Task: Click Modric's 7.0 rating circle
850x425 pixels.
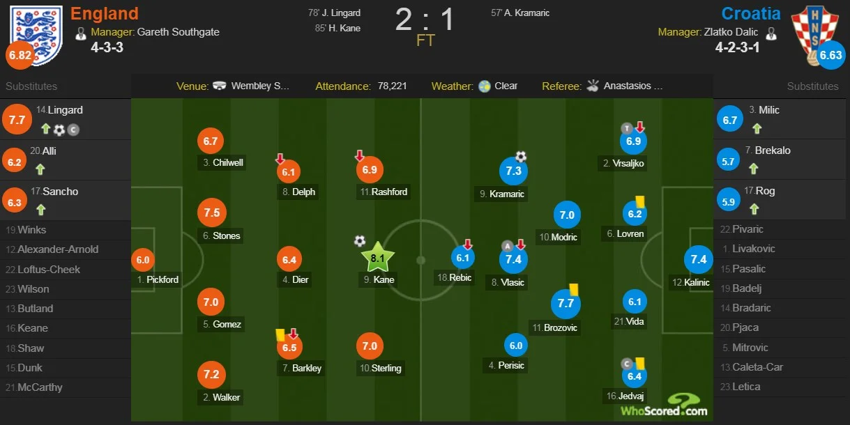Action: [567, 215]
